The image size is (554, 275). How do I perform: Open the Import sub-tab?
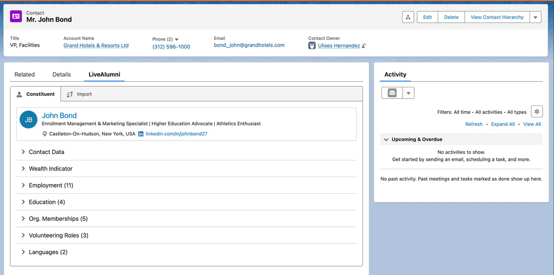tap(79, 94)
